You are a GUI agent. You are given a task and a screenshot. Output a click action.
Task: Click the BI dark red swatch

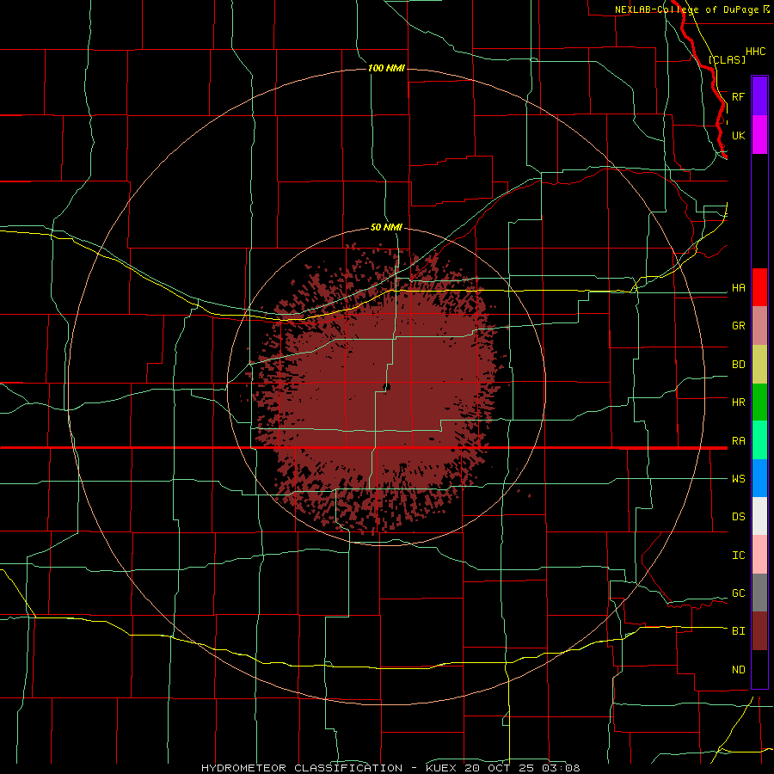(x=759, y=631)
